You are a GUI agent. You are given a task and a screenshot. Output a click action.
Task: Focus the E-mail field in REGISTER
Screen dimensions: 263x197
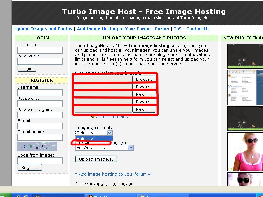tap(40, 126)
